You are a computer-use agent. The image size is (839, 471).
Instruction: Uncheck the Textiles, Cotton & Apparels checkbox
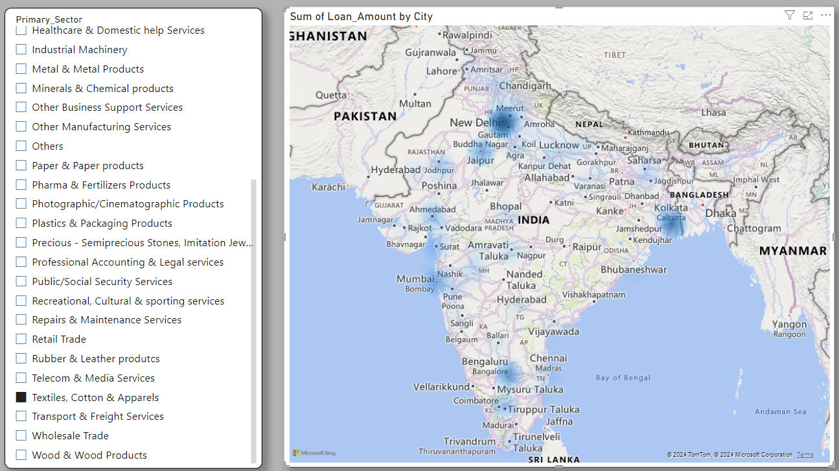tap(21, 397)
